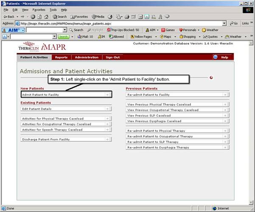Image resolution: width=255 pixels, height=212 pixels.
Task: Click Discharge Patient From Facility button
Action: click(66, 139)
